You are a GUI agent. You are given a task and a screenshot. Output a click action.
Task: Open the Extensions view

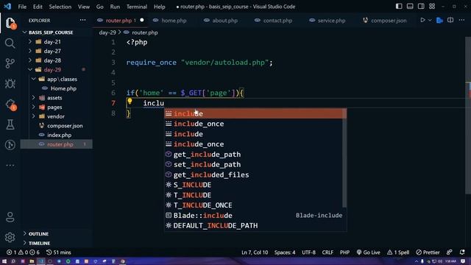(10, 105)
